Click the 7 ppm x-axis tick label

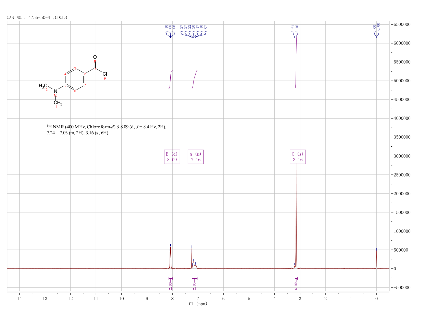198,299
